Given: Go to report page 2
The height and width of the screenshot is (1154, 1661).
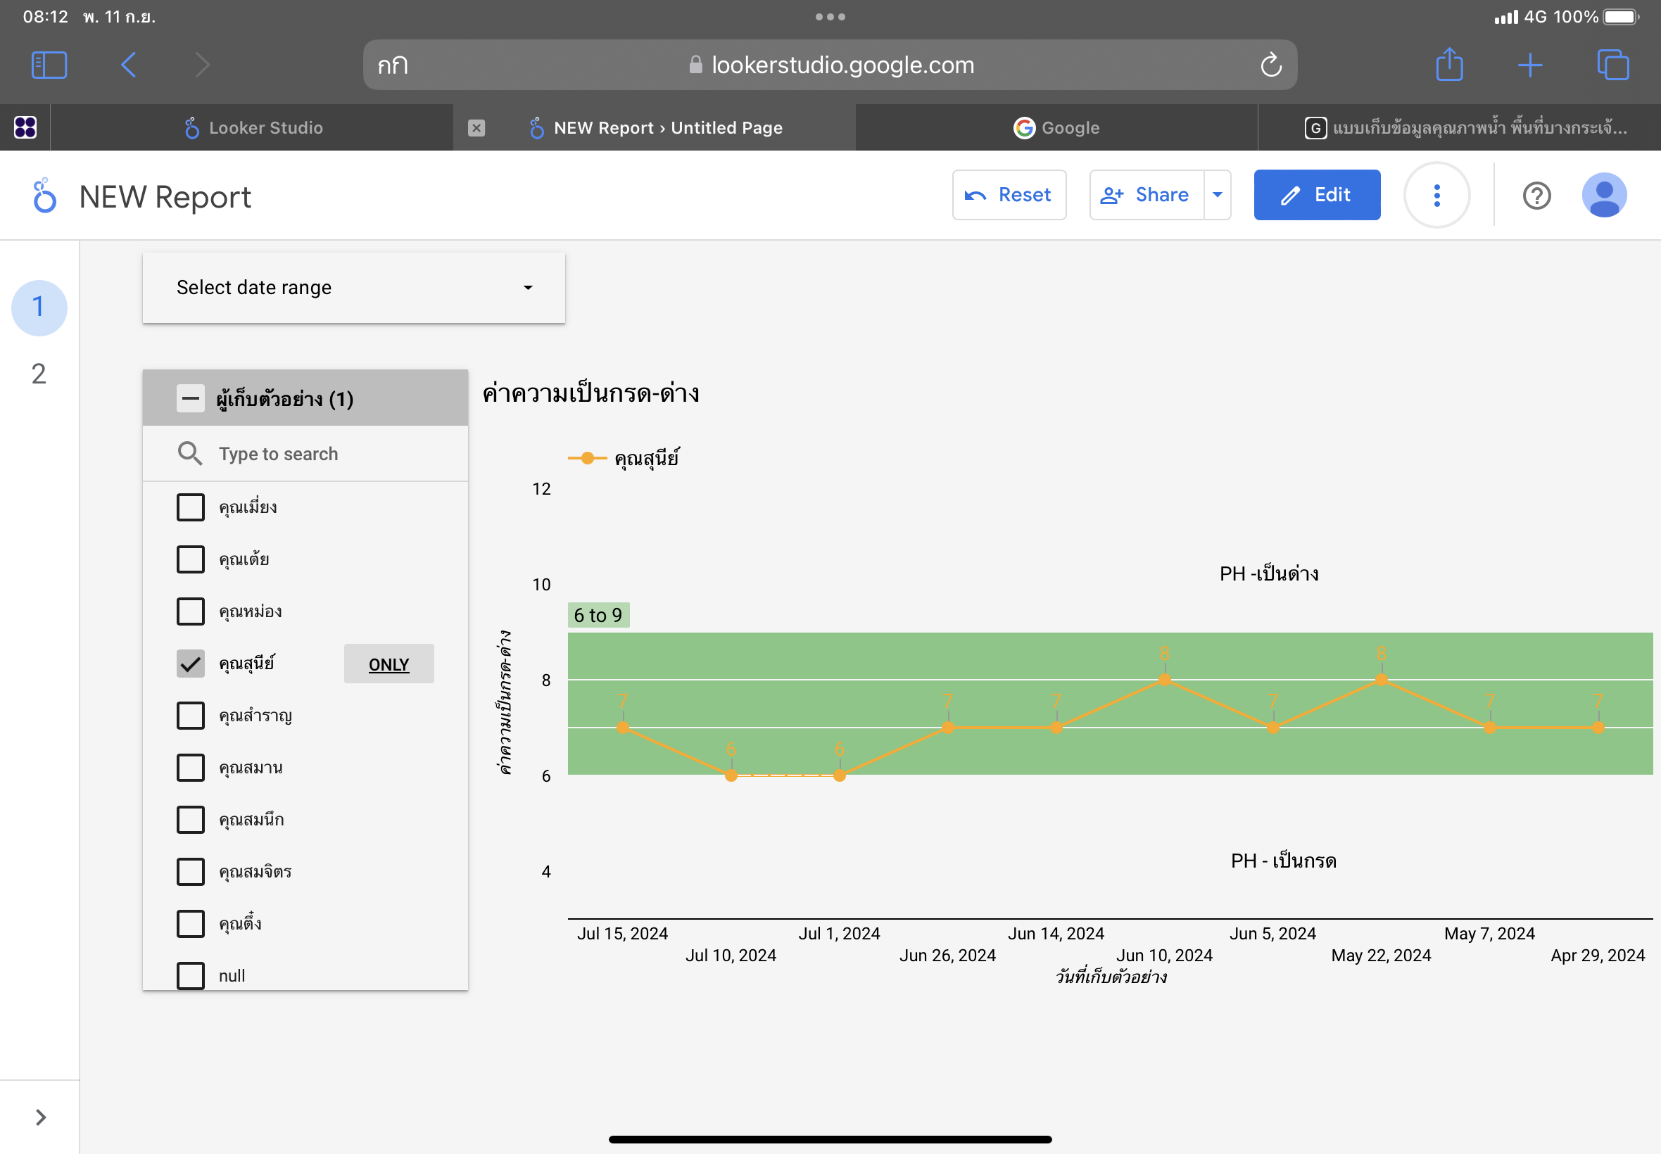Looking at the screenshot, I should pos(39,374).
